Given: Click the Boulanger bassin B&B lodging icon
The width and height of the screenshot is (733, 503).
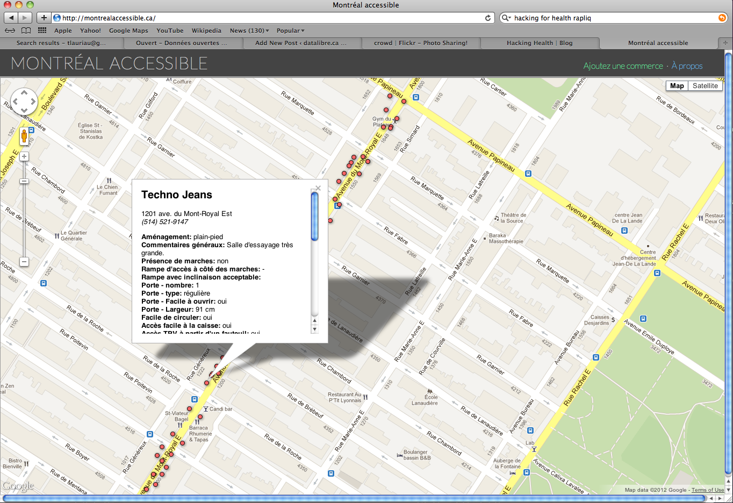Looking at the screenshot, I should coord(400,455).
